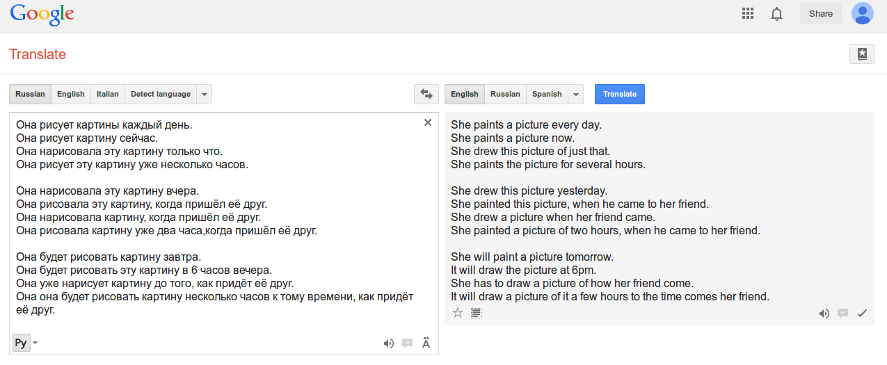Screen dimensions: 887x365
Task: Listen to the English translation
Action: (x=824, y=314)
